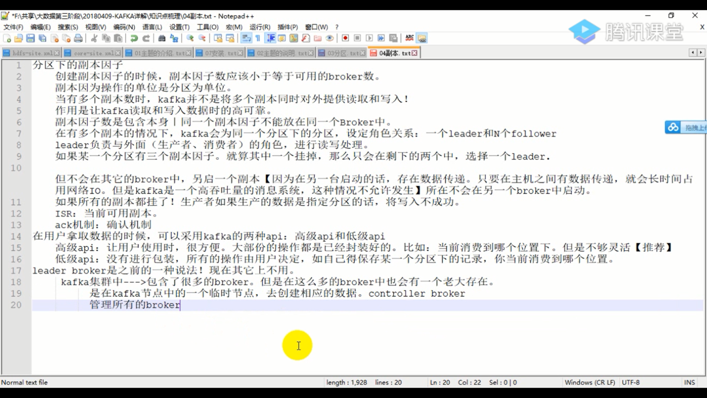Toggle show all characters pilcrow button

coord(258,38)
